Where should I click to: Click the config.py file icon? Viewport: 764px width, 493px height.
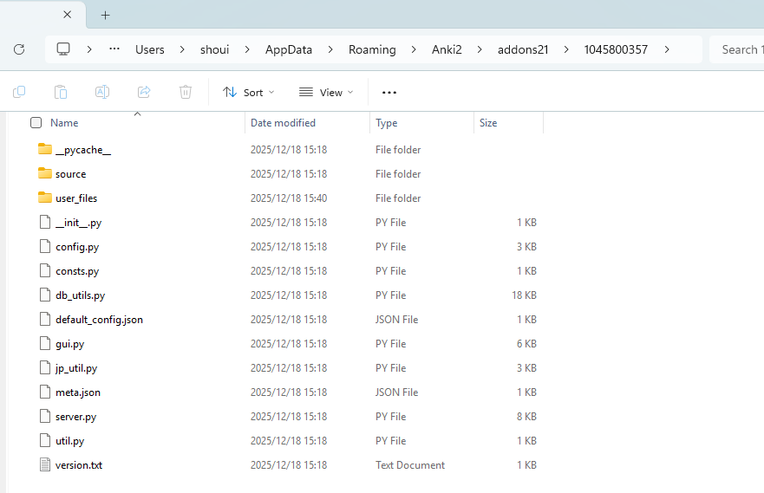45,246
